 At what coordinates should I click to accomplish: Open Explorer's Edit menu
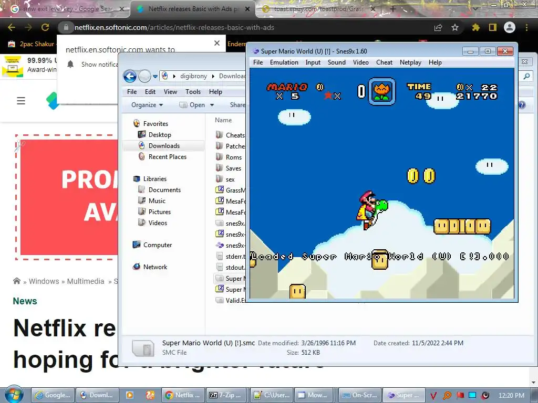[150, 91]
